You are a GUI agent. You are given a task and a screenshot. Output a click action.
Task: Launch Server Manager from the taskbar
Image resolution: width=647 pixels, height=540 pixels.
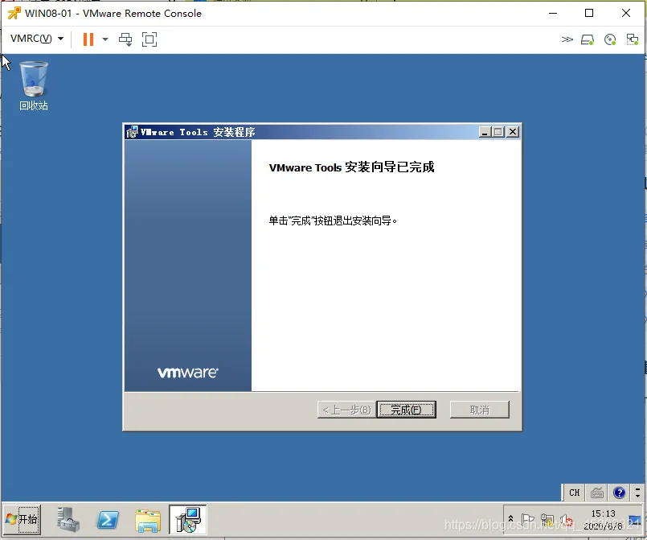click(68, 519)
